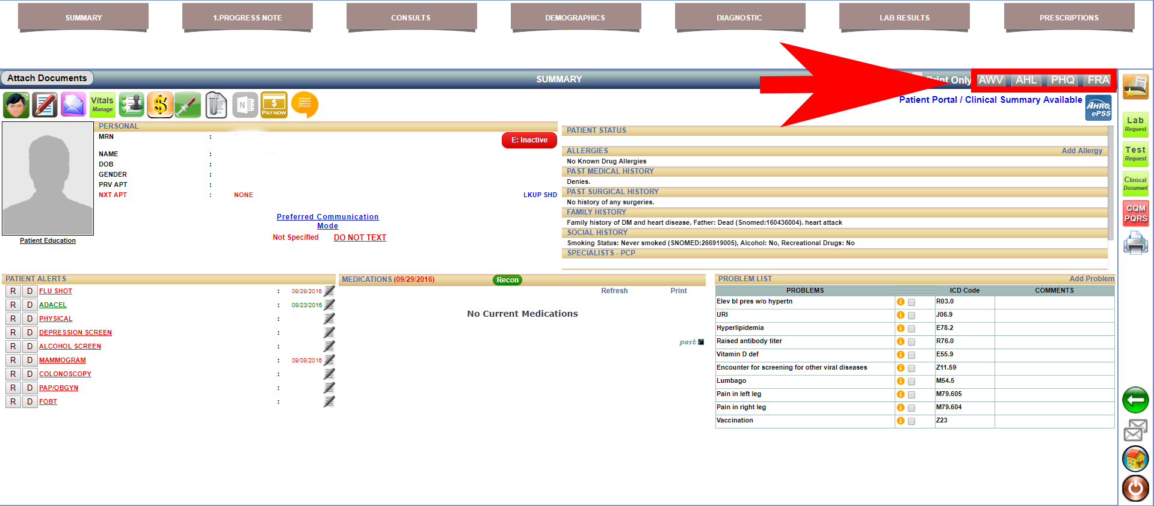Click the green back arrow icon
The width and height of the screenshot is (1154, 506).
point(1135,400)
